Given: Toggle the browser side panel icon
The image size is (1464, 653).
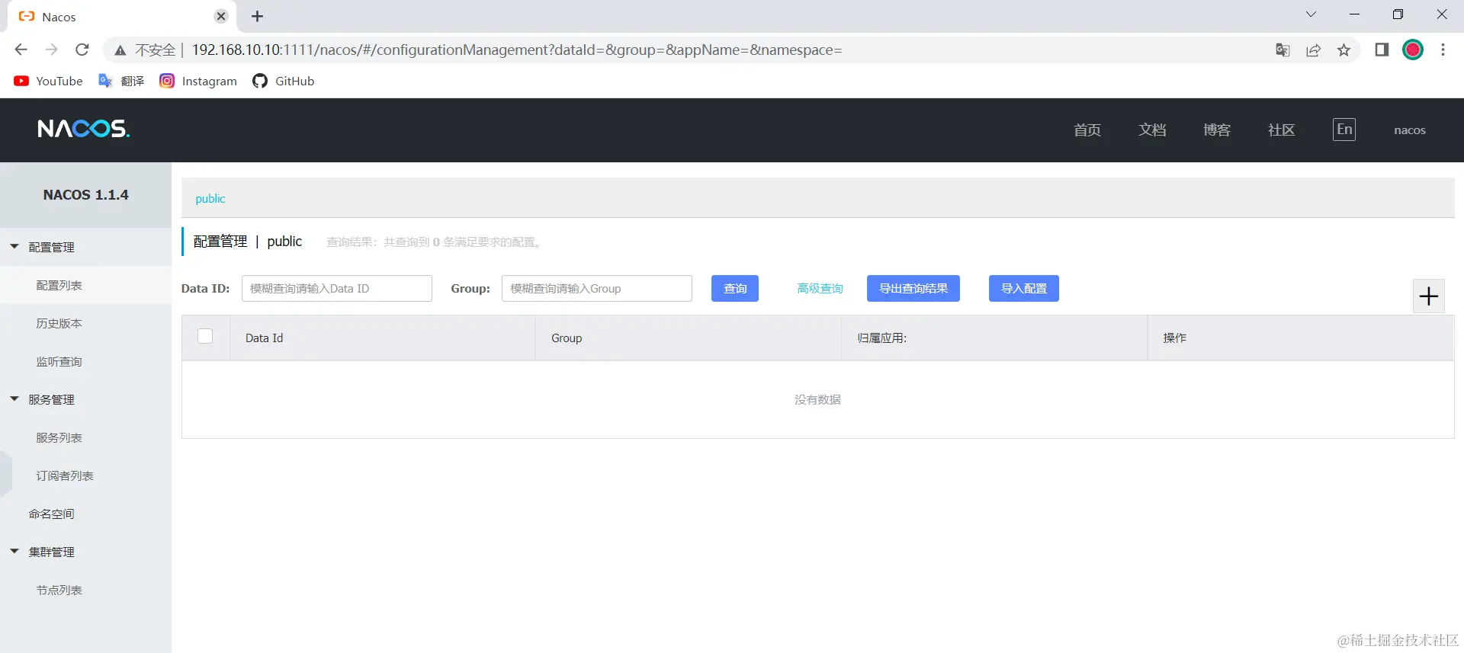Looking at the screenshot, I should 1382,50.
